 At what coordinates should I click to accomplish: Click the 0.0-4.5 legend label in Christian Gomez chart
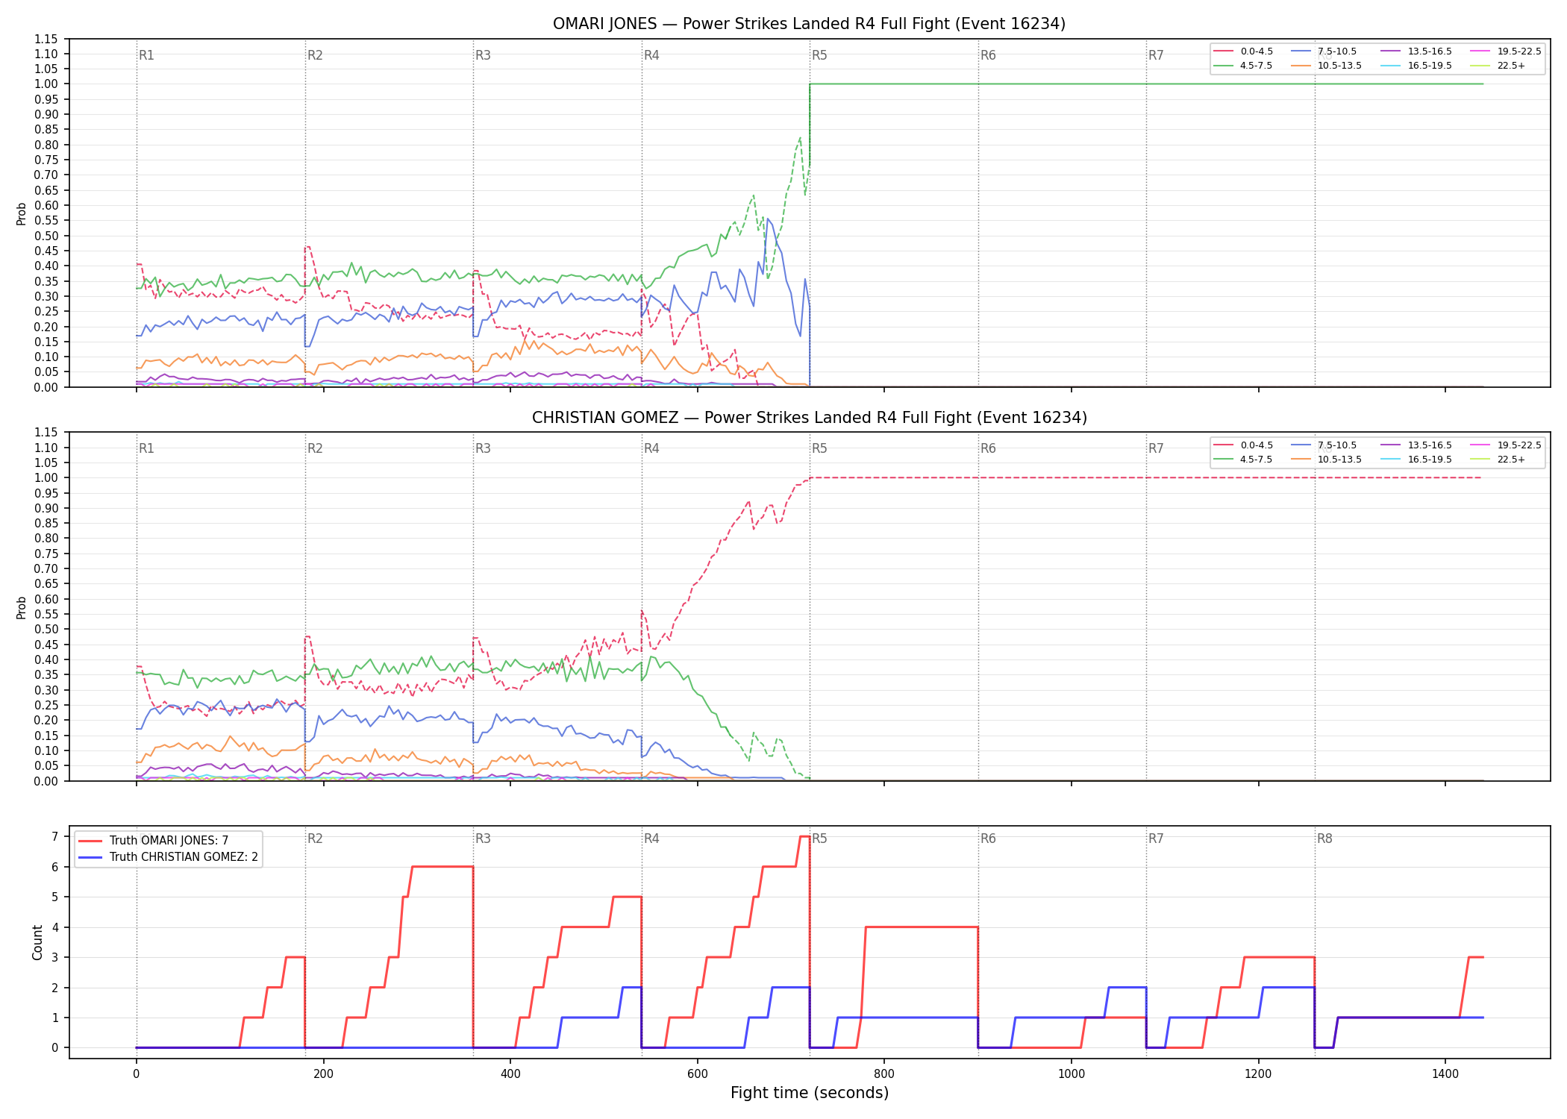(x=1257, y=445)
